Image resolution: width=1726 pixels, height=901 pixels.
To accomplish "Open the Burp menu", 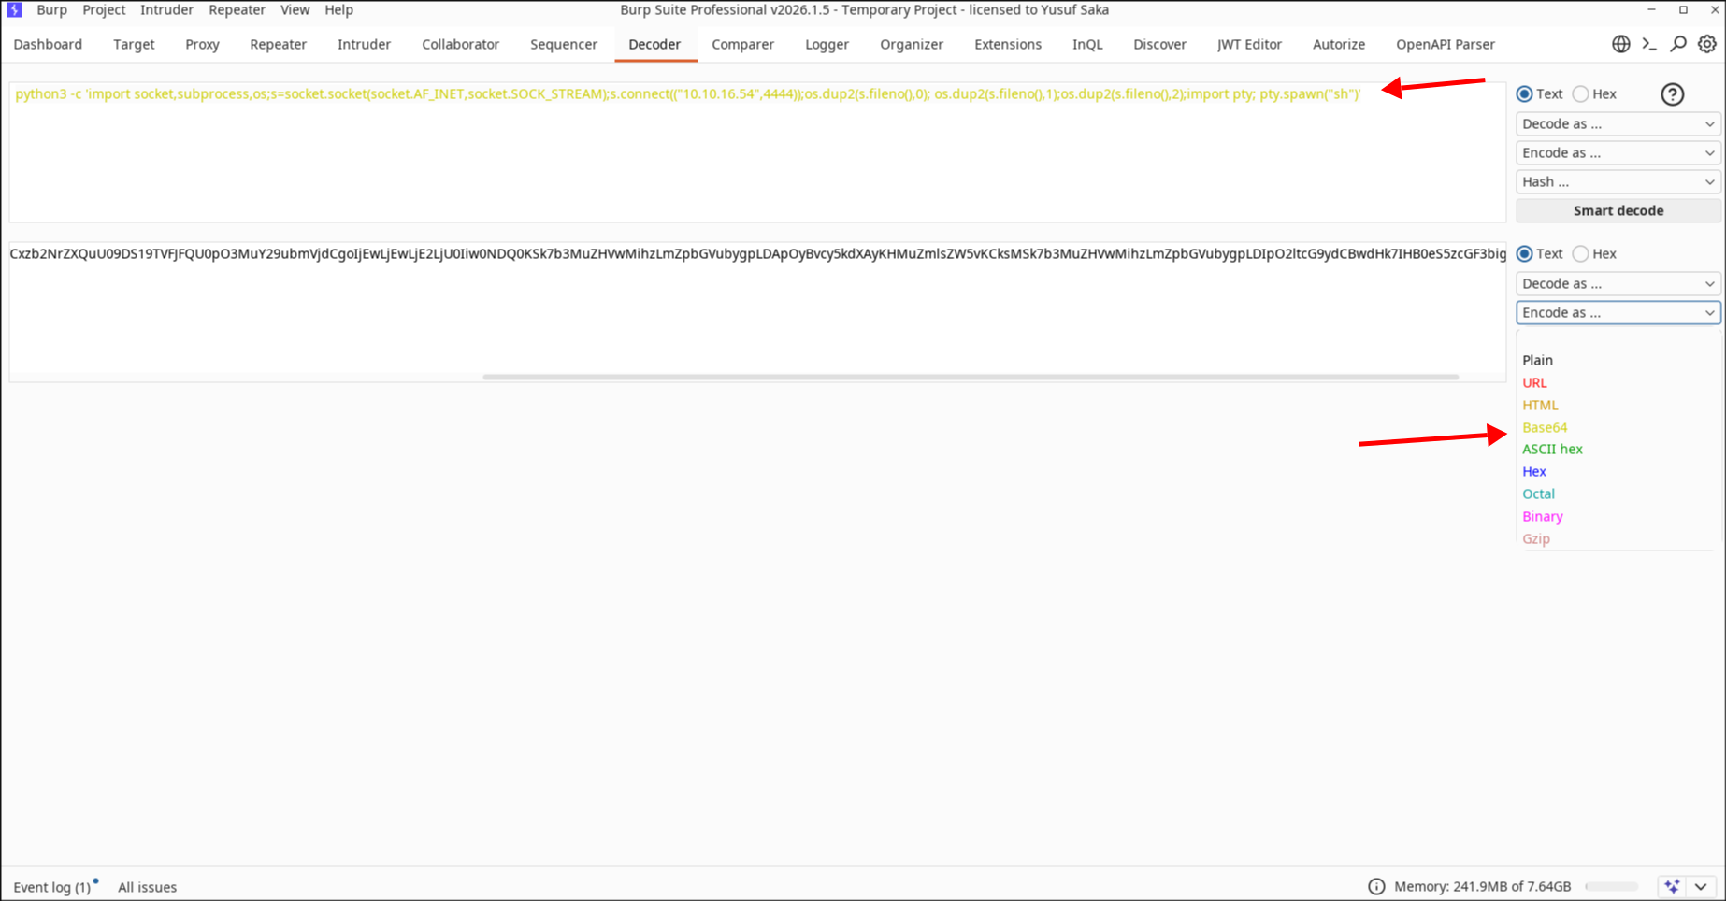I will point(51,9).
